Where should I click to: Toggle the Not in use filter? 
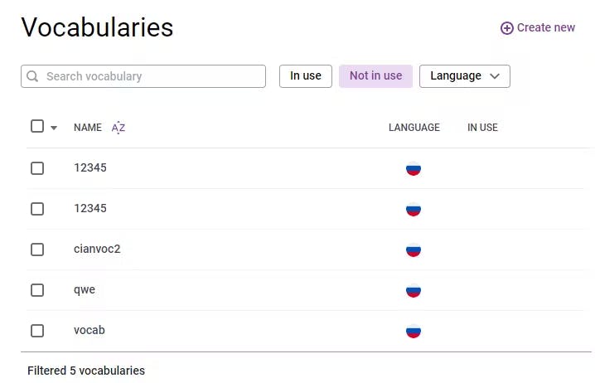[375, 76]
